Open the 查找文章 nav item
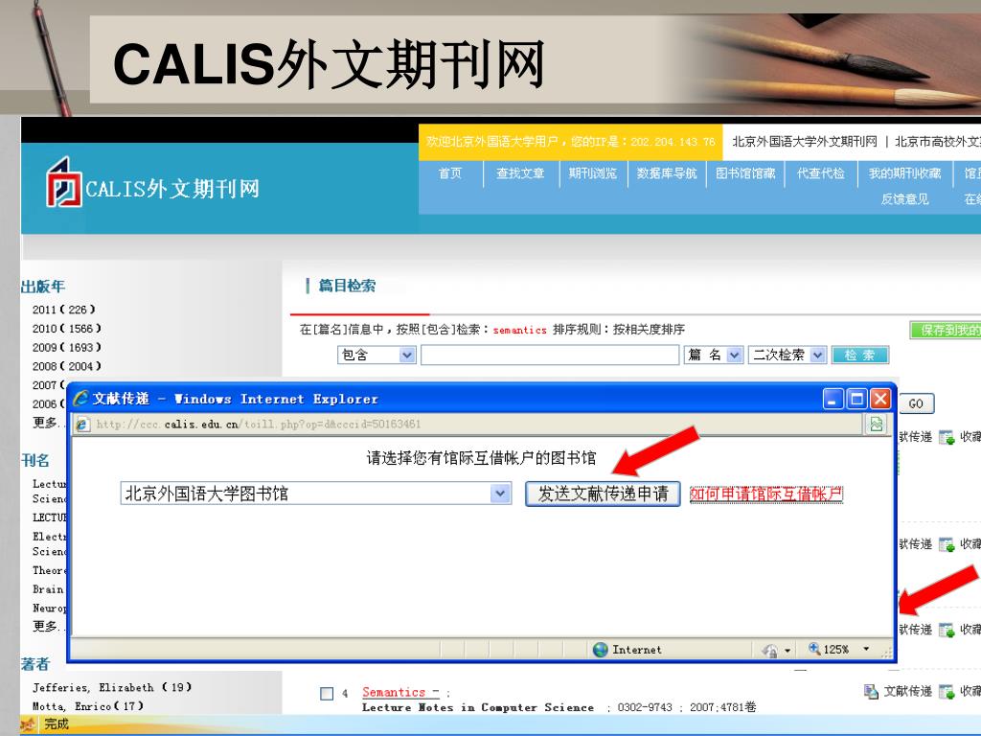 coord(520,173)
